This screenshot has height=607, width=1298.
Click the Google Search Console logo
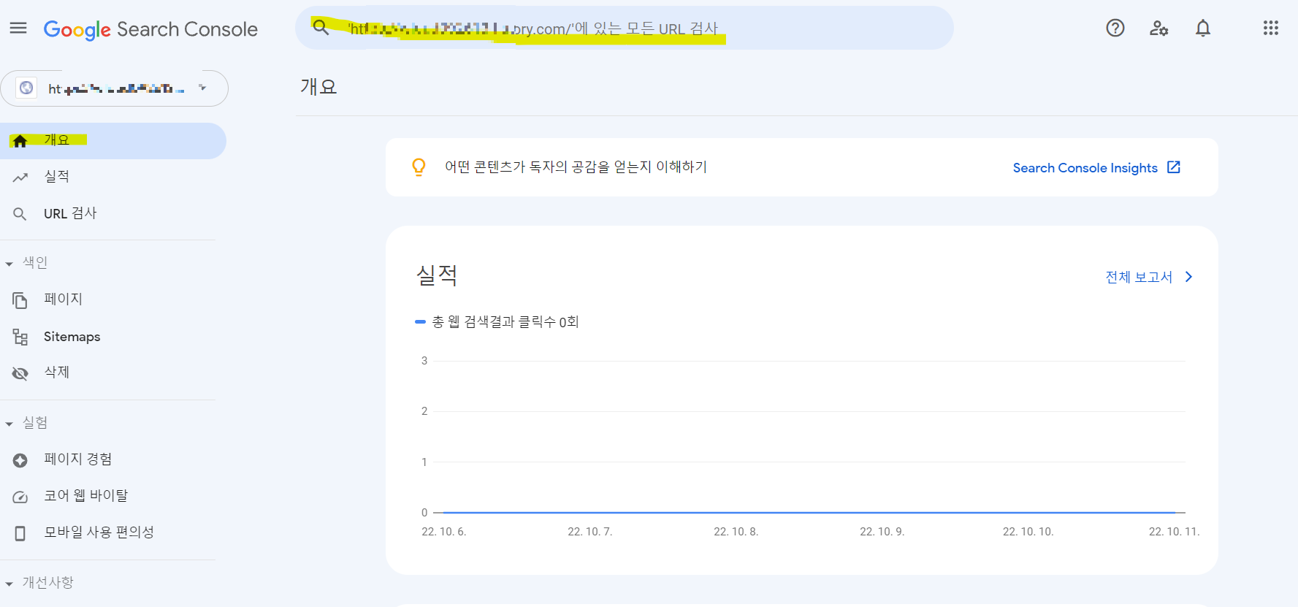pos(150,29)
